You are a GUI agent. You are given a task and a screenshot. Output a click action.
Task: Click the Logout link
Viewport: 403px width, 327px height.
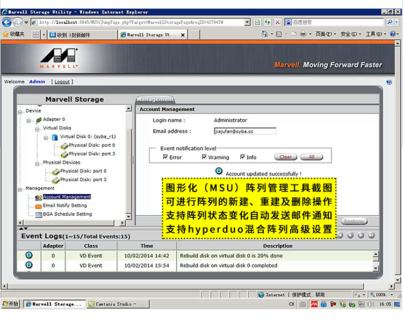[62, 82]
